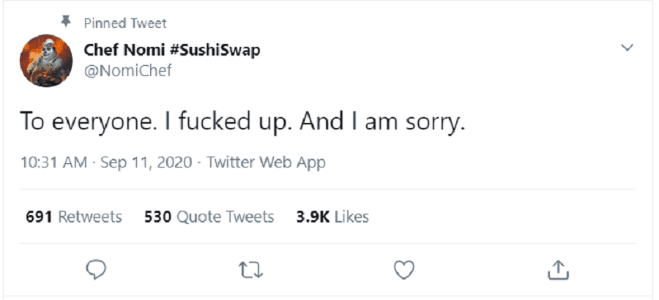See the 3.9K Likes list

[x=332, y=217]
